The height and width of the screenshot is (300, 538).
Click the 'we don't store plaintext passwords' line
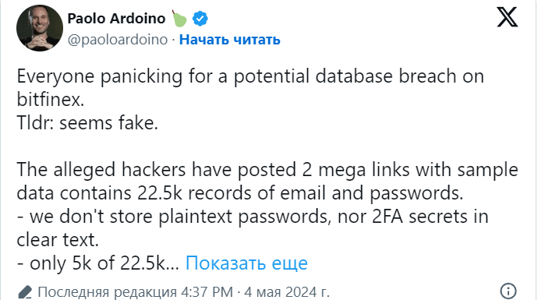(x=252, y=217)
